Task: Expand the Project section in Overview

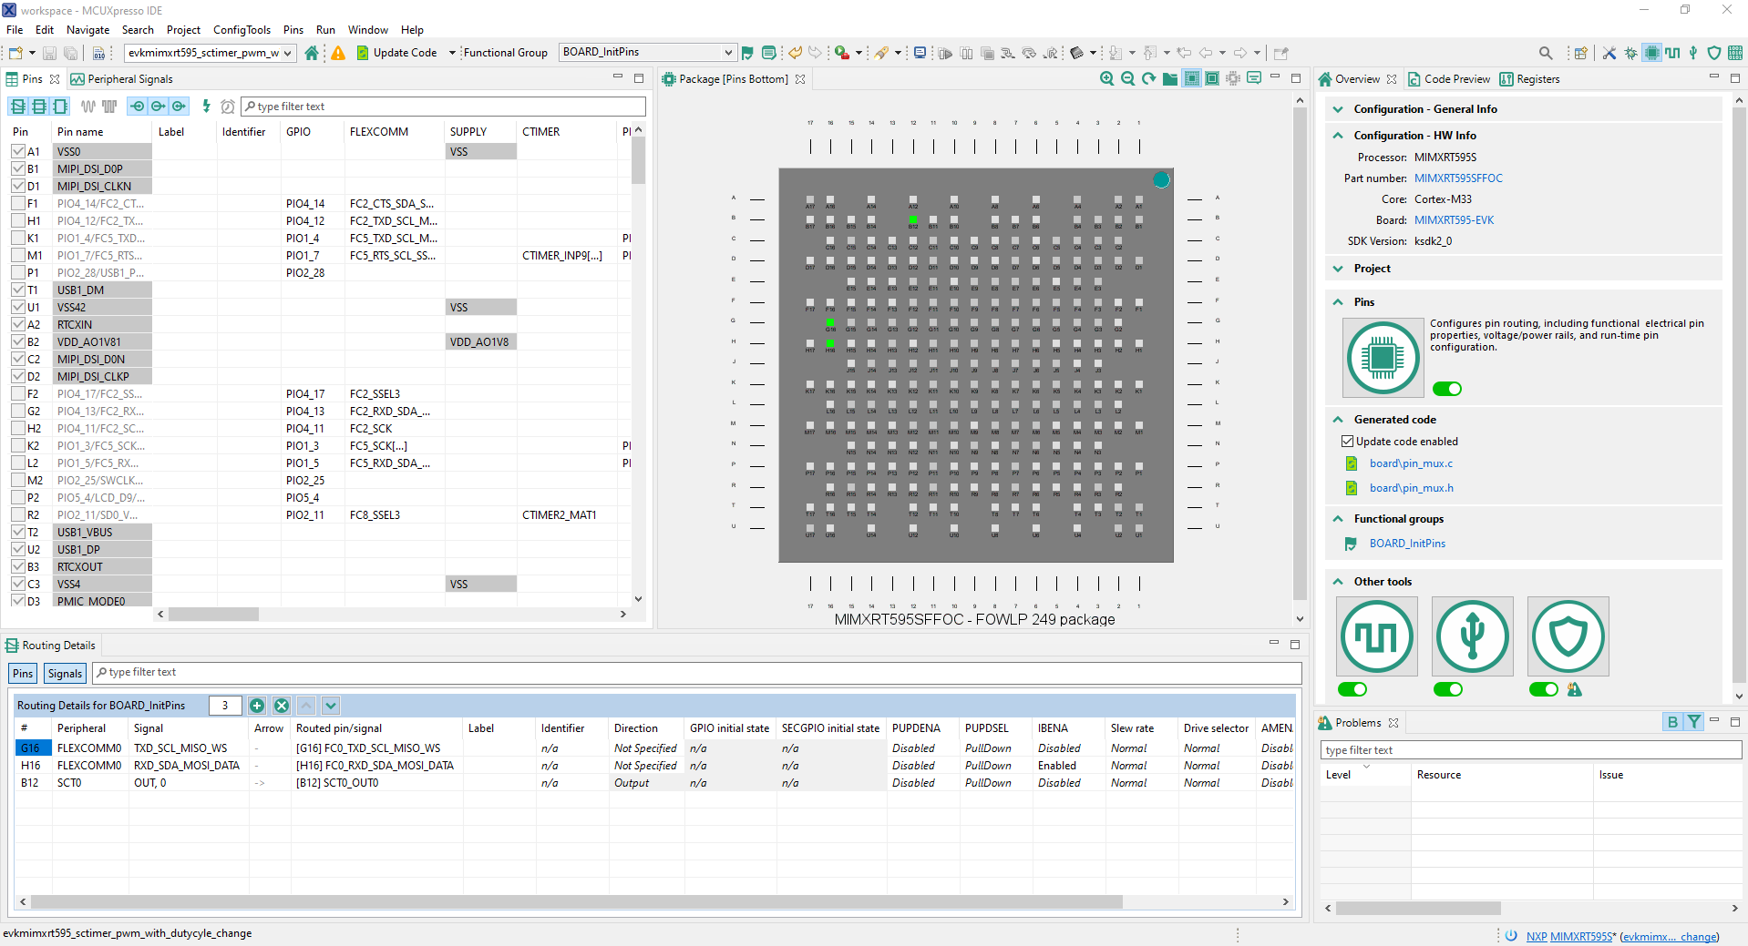Action: tap(1338, 269)
